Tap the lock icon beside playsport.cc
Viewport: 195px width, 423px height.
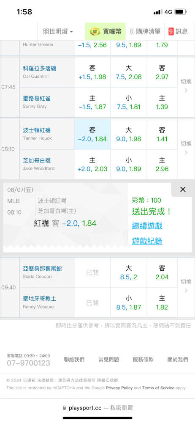click(64, 408)
